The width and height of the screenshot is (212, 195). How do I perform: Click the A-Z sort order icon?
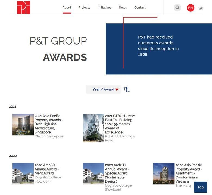127,89
